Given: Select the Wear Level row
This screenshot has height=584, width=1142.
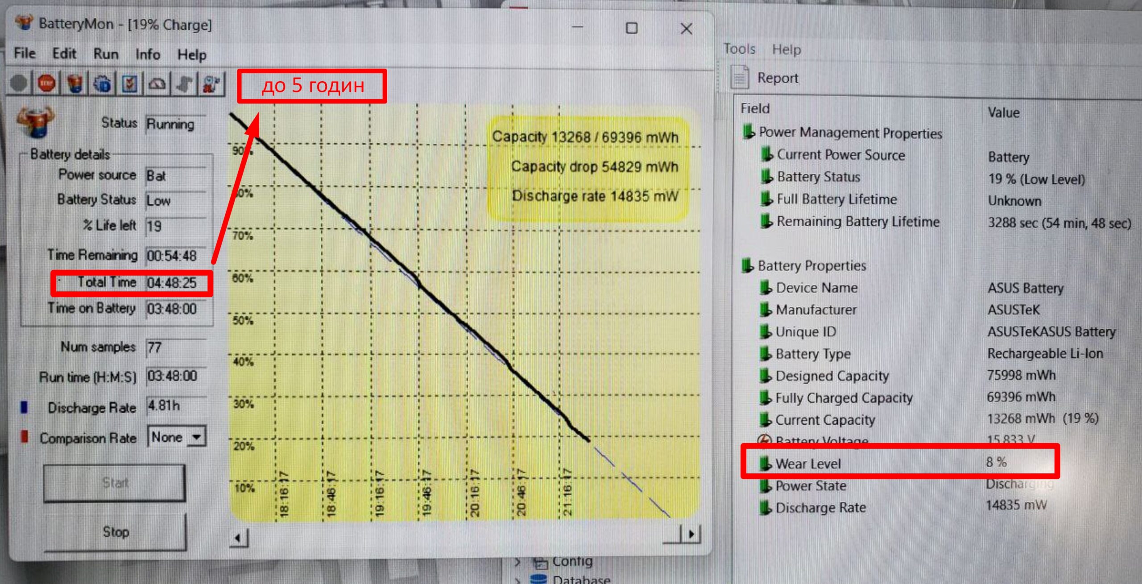Looking at the screenshot, I should pos(807,464).
